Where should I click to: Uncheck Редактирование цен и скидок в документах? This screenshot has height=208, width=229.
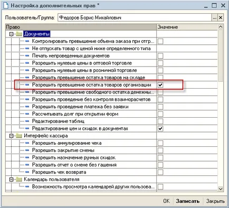click(160, 128)
